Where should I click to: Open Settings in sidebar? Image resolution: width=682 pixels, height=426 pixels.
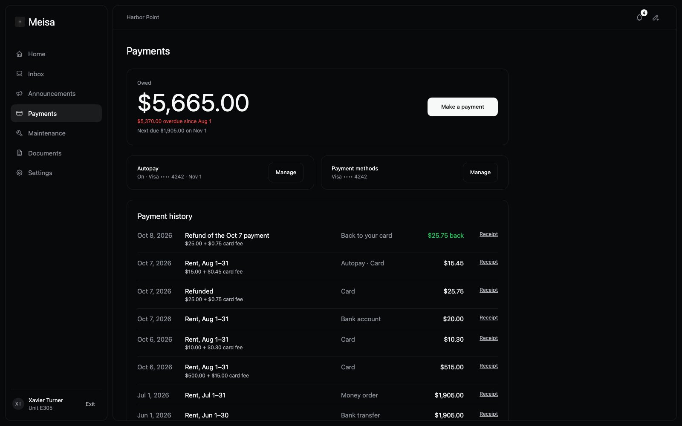click(x=56, y=173)
